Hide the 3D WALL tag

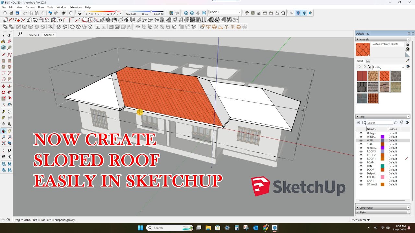[x=361, y=184]
